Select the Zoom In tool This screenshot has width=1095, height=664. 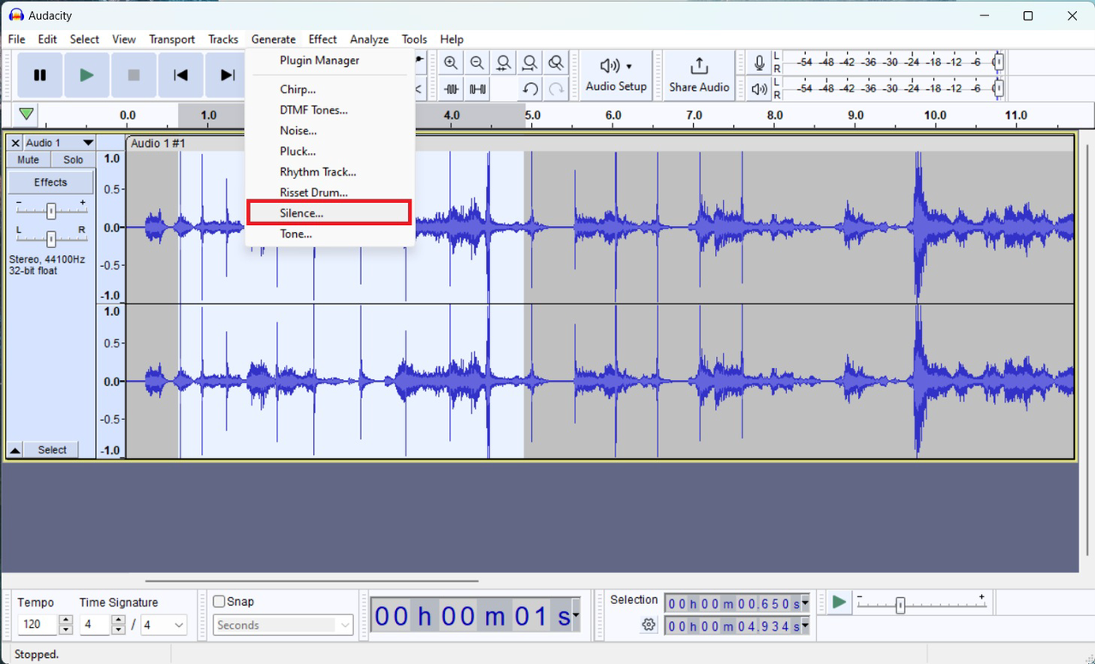click(451, 62)
